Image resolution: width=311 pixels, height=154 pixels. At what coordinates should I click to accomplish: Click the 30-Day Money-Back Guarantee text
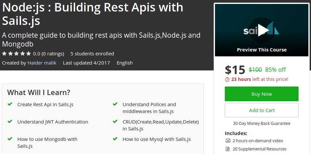coord(262,124)
